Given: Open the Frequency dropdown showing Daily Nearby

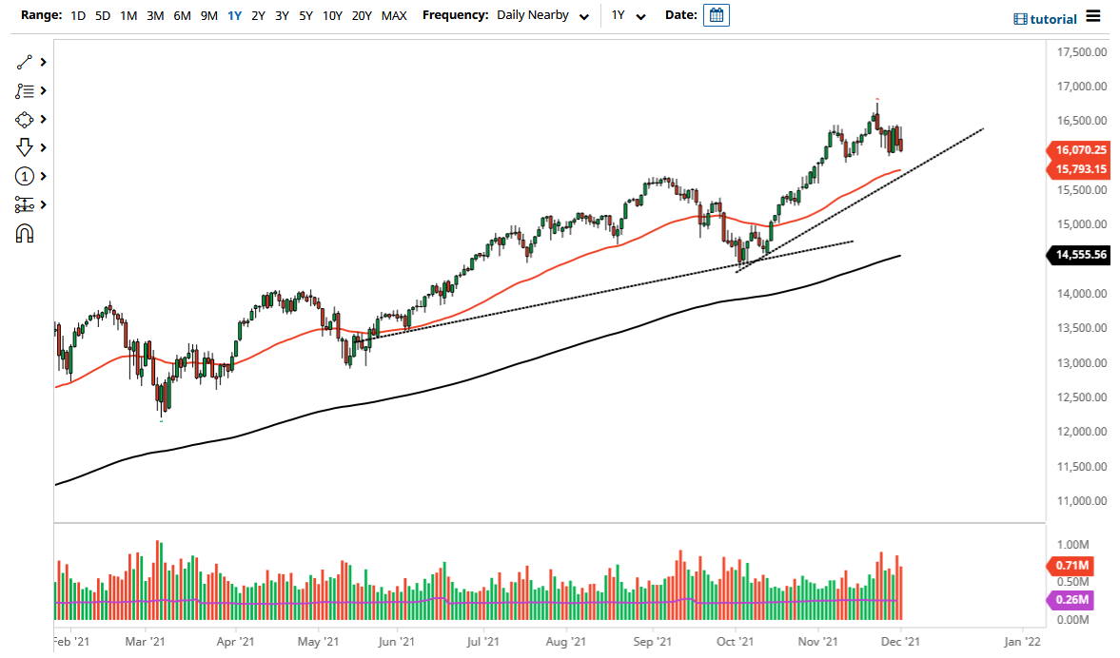Looking at the screenshot, I should pyautogui.click(x=542, y=15).
